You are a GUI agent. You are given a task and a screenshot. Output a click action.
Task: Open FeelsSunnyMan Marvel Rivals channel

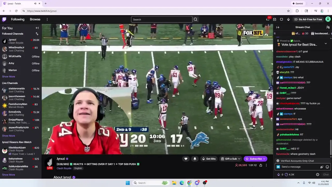tap(21, 106)
